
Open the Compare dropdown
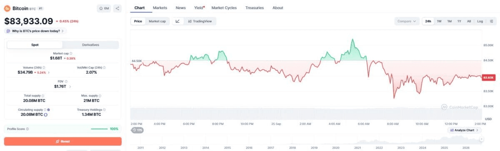407,21
